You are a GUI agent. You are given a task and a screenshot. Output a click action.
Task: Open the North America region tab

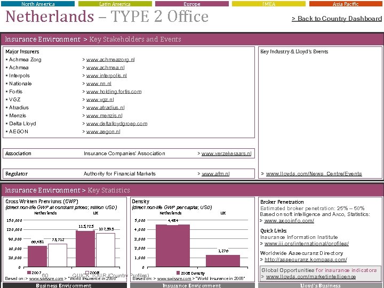38,4
